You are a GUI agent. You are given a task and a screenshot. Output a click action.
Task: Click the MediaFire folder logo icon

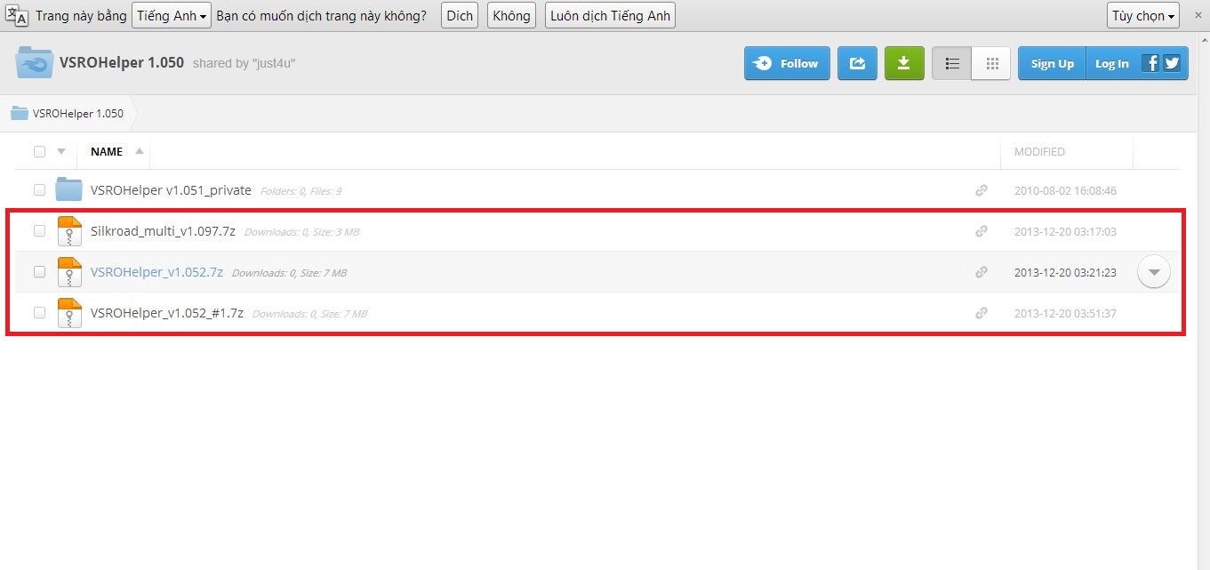(x=34, y=63)
